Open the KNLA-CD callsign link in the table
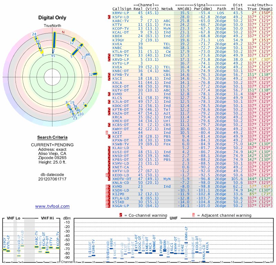The height and width of the screenshot is (265, 276). [x=120, y=183]
